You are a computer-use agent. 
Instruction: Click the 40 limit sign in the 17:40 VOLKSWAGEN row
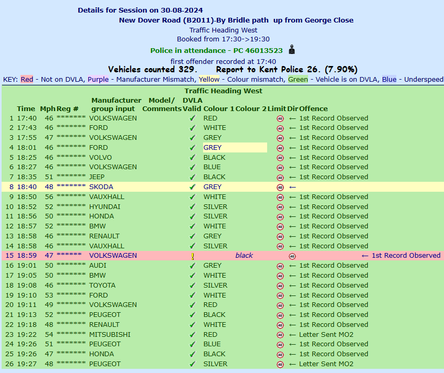280,119
